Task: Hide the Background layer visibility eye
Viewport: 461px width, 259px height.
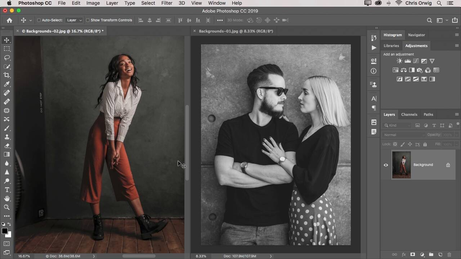Action: tap(386, 165)
